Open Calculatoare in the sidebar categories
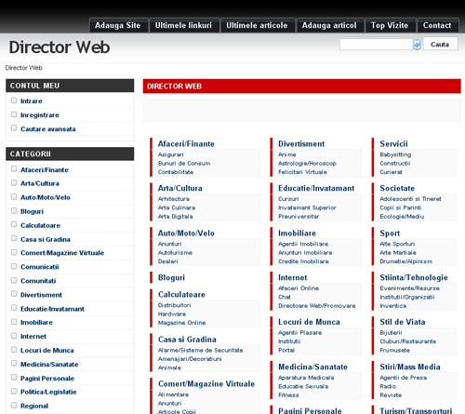 [40, 225]
